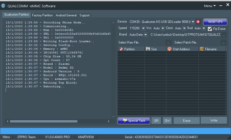Browse for raw file with ellipsis button
The width and height of the screenshot is (231, 140).
pyautogui.click(x=168, y=43)
